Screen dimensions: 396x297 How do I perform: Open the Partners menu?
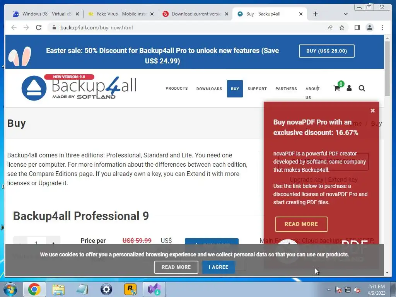tap(286, 89)
